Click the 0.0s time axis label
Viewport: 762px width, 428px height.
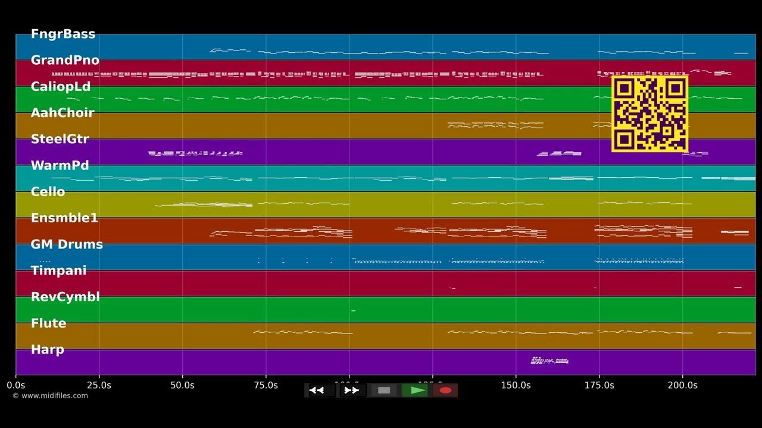coord(15,385)
